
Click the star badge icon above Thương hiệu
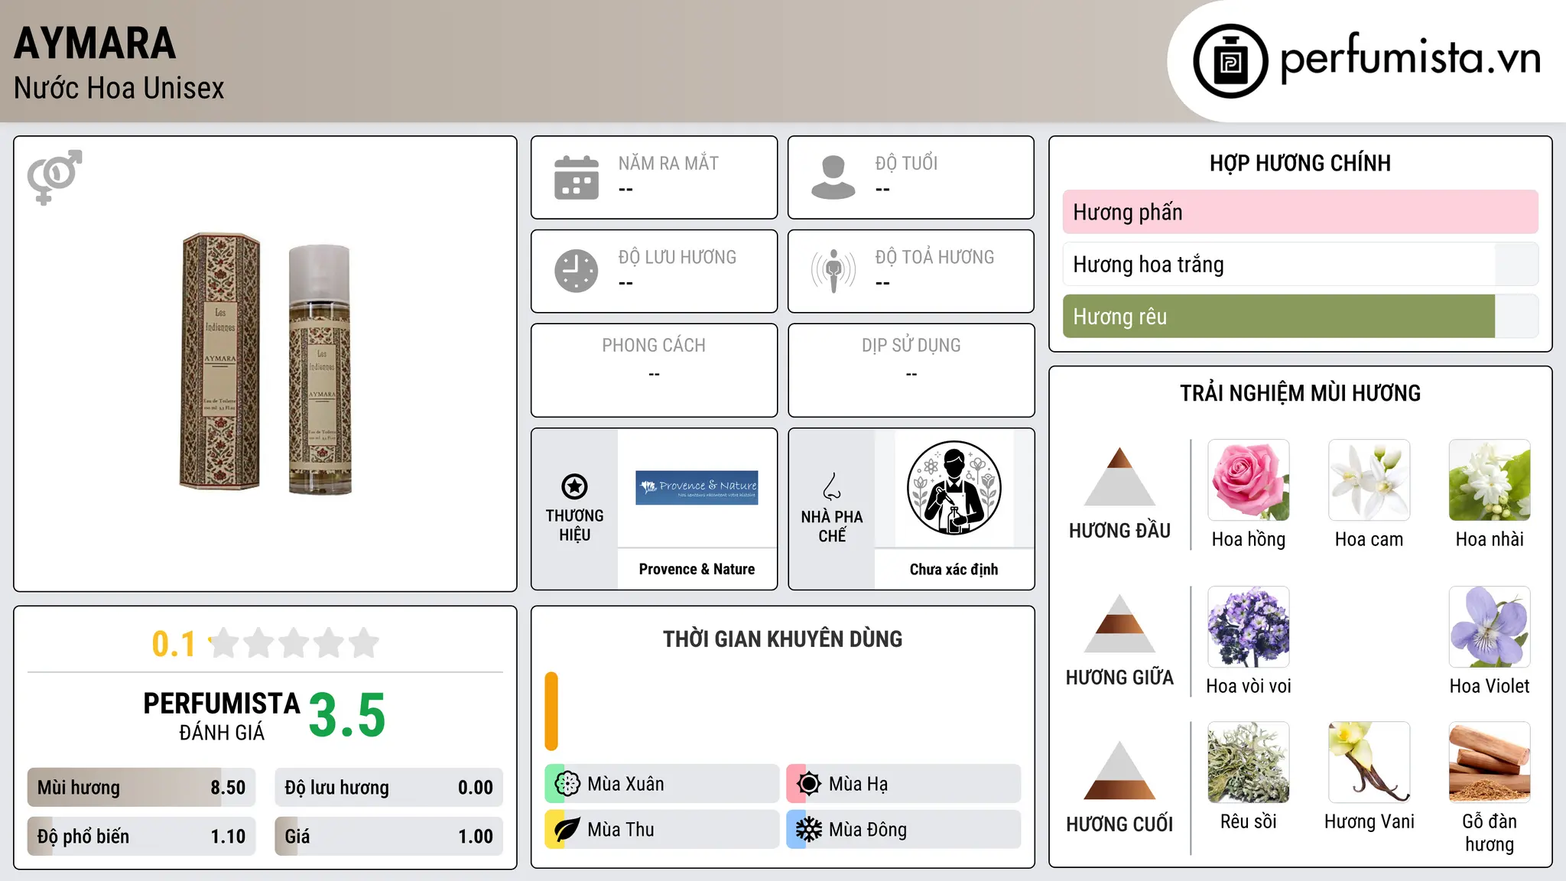(x=574, y=486)
